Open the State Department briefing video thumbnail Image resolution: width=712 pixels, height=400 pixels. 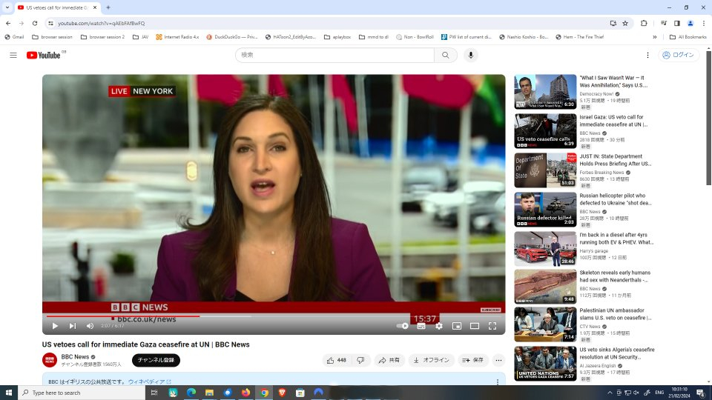(545, 170)
